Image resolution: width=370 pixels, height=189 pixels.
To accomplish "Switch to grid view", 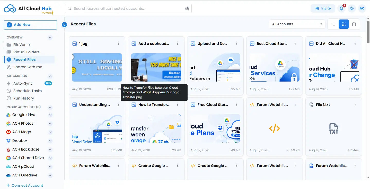I will tap(344, 24).
